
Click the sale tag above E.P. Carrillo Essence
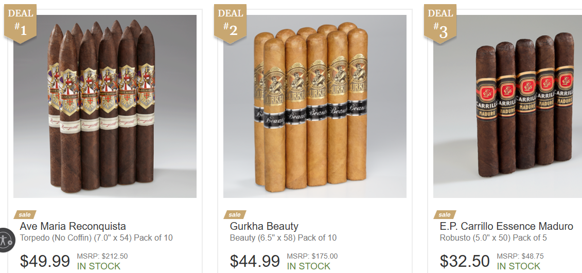pos(445,215)
